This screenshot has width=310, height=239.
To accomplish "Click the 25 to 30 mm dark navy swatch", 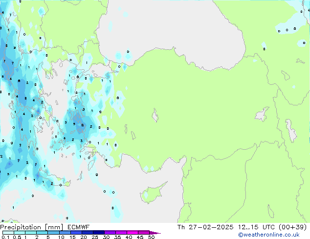I will coord(99,233).
